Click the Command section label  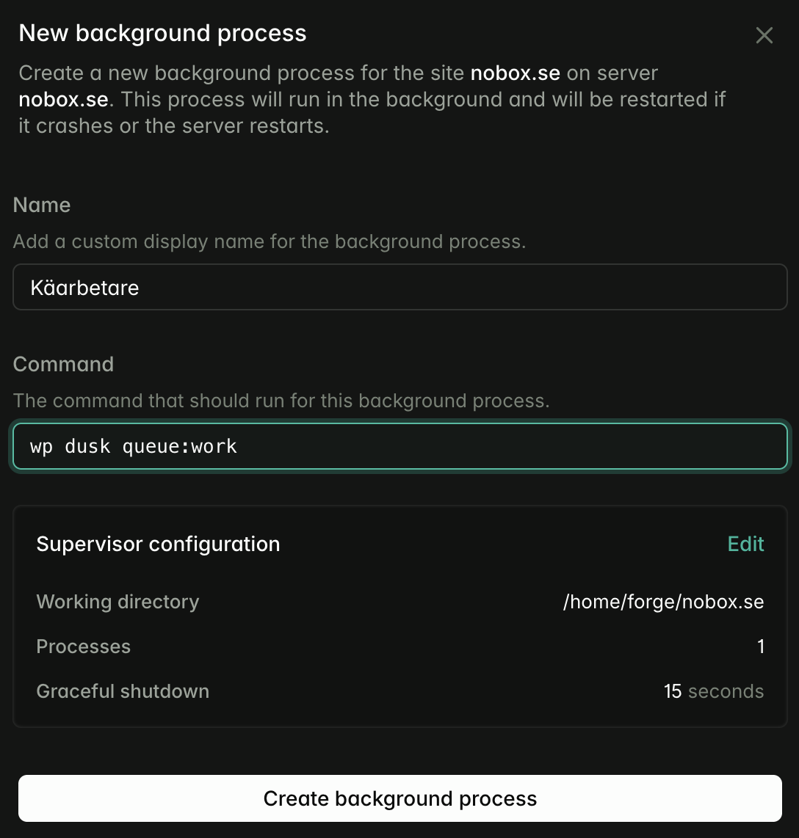point(63,364)
